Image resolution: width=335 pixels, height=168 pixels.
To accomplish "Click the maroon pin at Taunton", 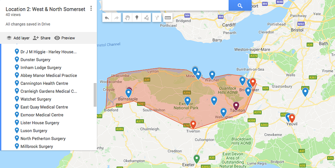I will click(x=236, y=106).
